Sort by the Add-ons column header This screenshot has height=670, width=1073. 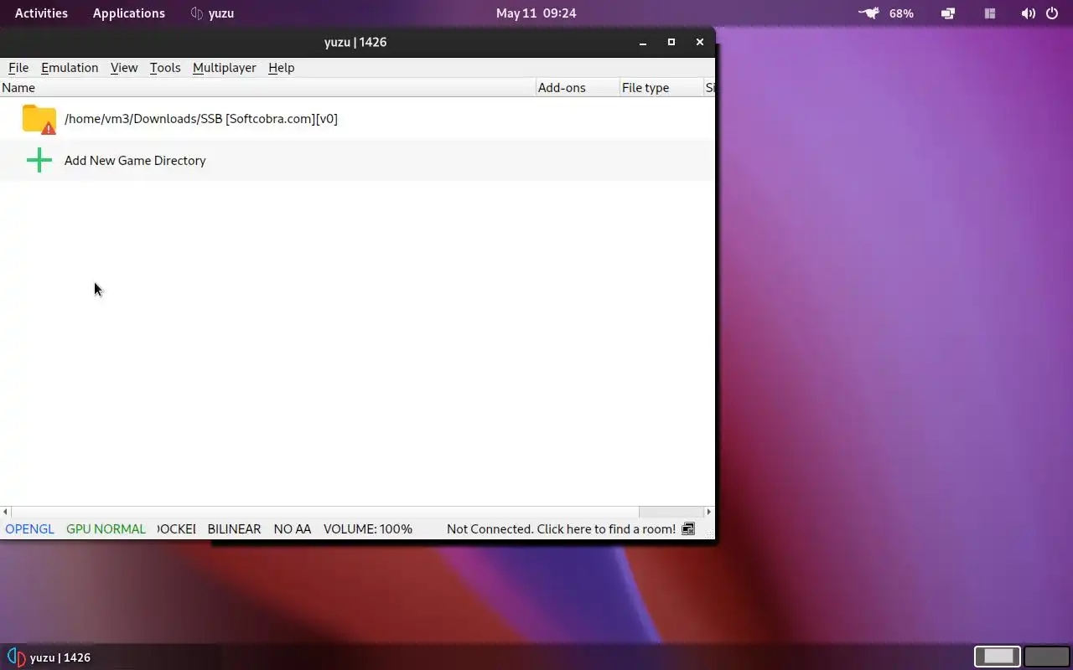click(x=578, y=87)
